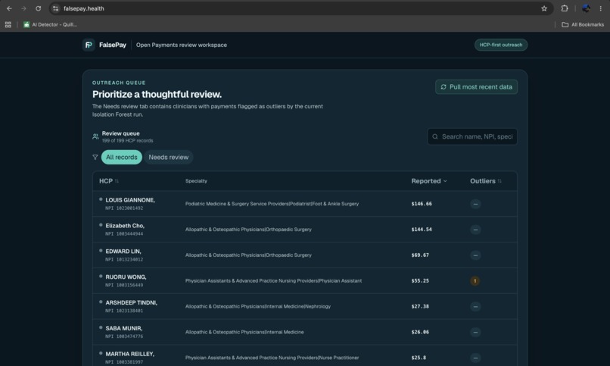Screen dimensions: 610x366
Task: Click NPI 1003444944 text
Action: coord(124,234)
